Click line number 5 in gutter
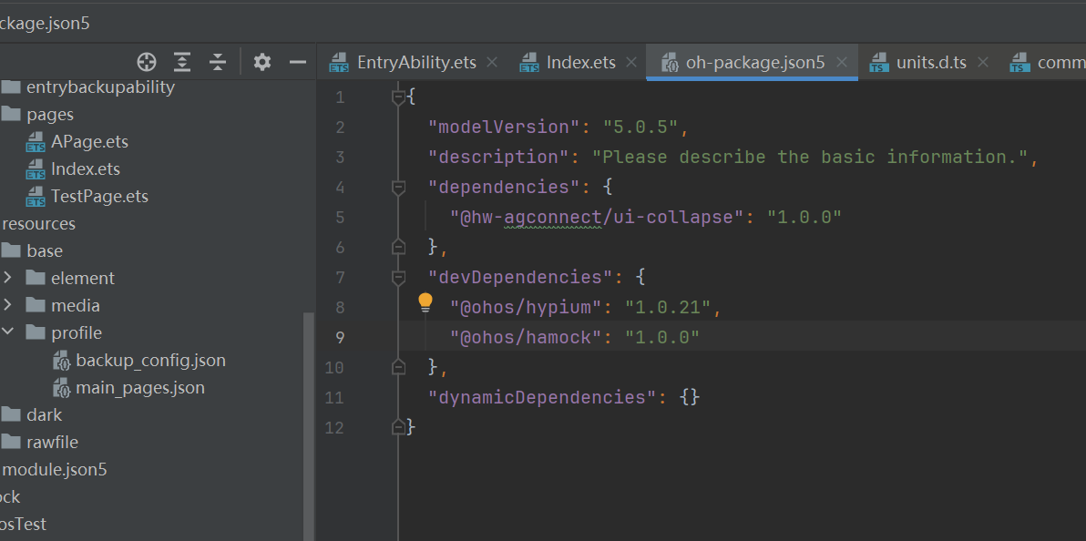The image size is (1086, 541). click(x=339, y=218)
